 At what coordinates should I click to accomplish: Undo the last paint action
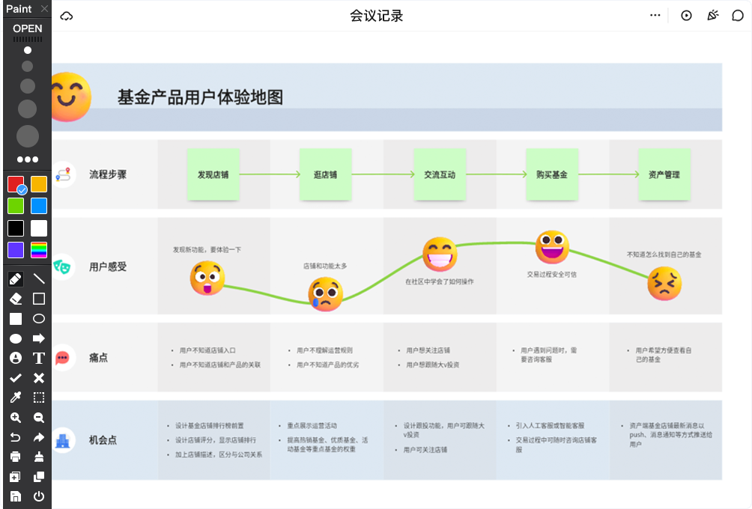16,437
